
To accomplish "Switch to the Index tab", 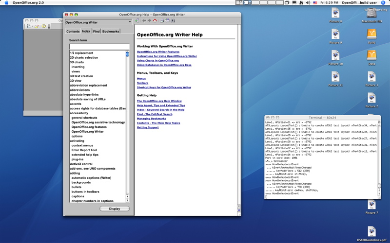I will pyautogui.click(x=86, y=31).
